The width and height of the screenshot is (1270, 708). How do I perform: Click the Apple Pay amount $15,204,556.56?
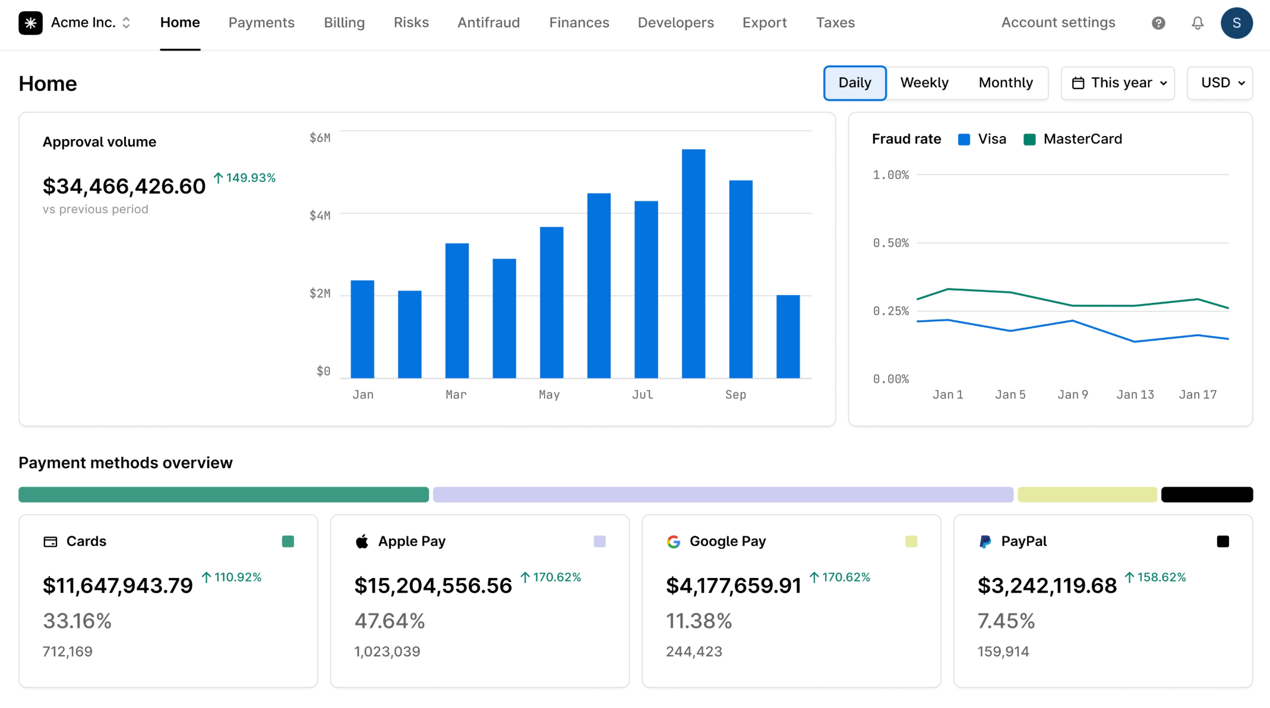(x=433, y=586)
